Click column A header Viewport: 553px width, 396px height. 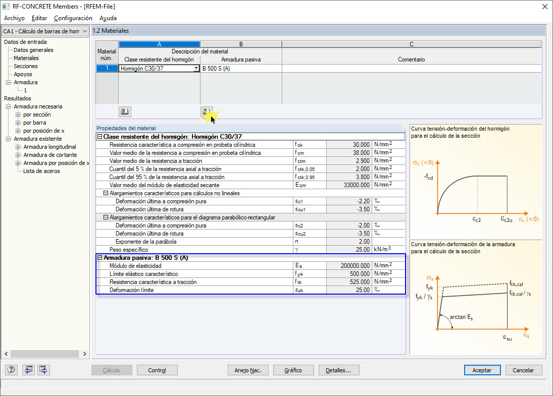(160, 44)
